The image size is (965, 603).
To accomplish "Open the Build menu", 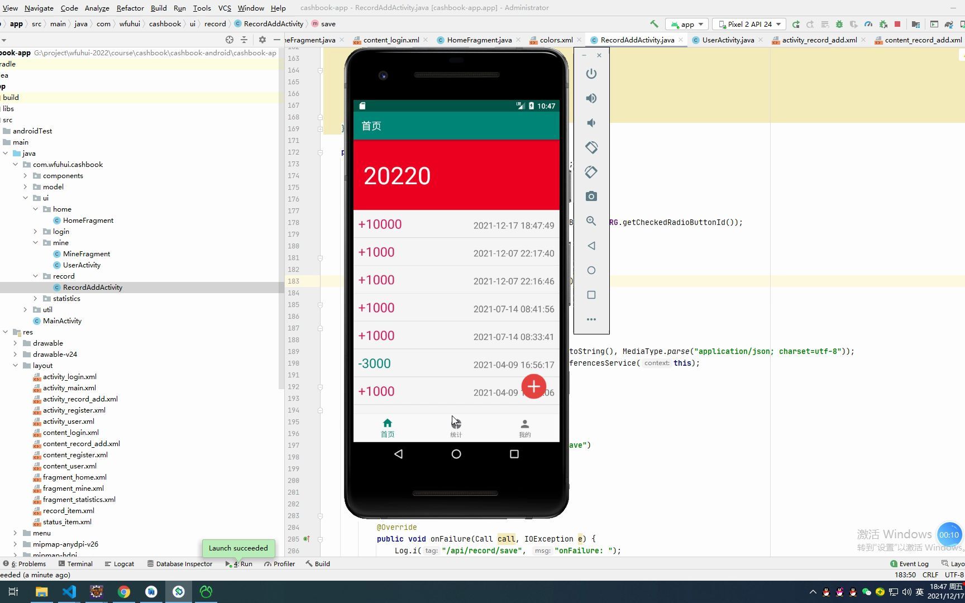I will (159, 8).
